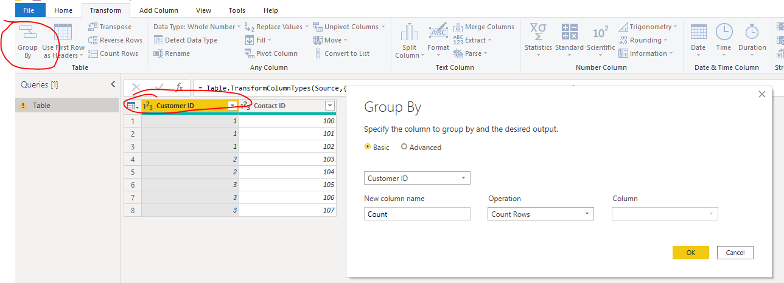Screen dimensions: 784x283
Task: Switch to the Home tab
Action: tap(63, 10)
